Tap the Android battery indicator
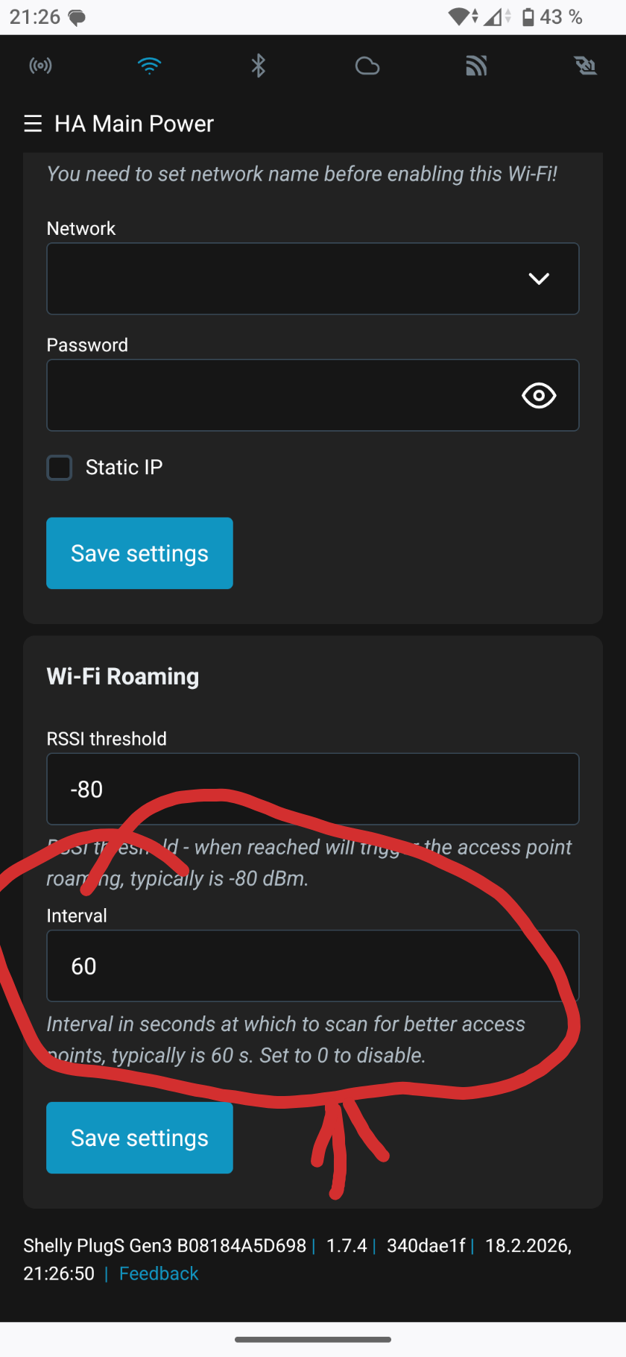 point(528,17)
